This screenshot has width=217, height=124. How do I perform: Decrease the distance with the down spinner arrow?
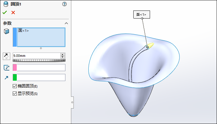tap(63, 57)
